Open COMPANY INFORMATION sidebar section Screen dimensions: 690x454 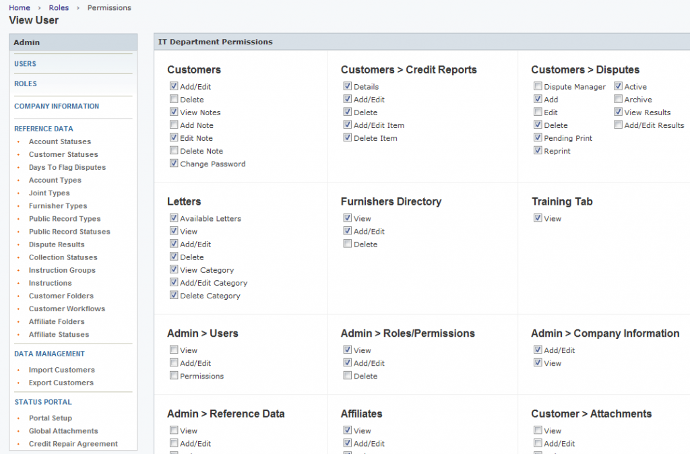(57, 106)
